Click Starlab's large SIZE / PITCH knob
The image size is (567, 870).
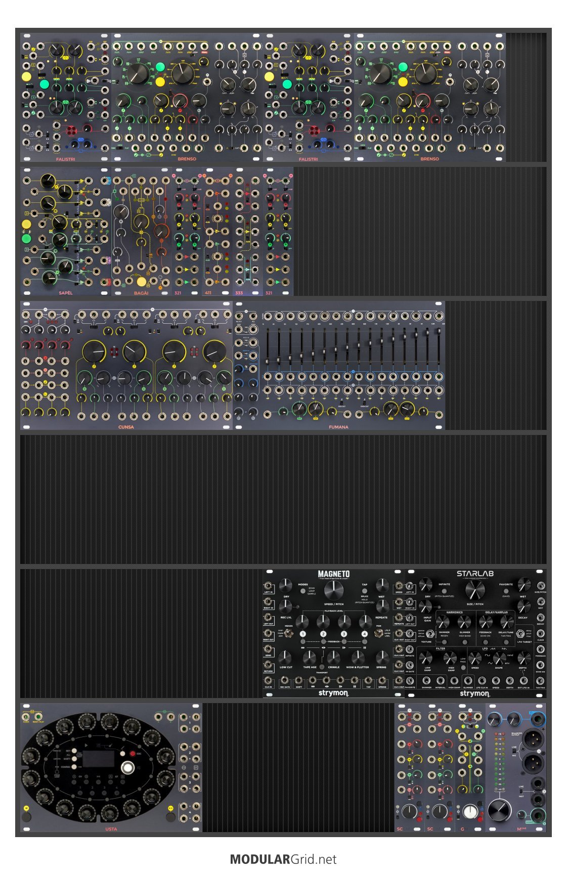(x=474, y=590)
